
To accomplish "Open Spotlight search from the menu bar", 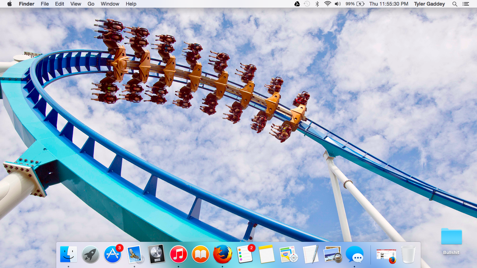I will 455,4.
